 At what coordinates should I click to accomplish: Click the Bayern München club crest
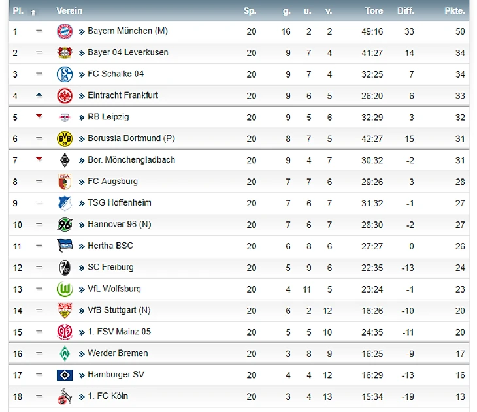pos(65,31)
